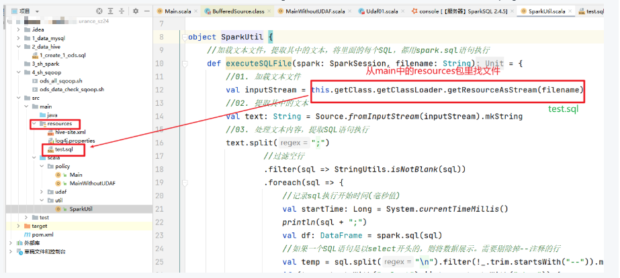The height and width of the screenshot is (278, 620).
Task: Close the SparkUtil.scala tab
Action: [570, 12]
